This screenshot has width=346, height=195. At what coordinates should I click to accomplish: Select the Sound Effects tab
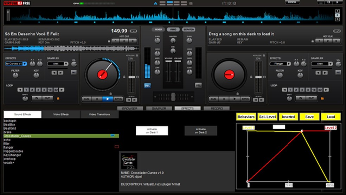point(23,115)
